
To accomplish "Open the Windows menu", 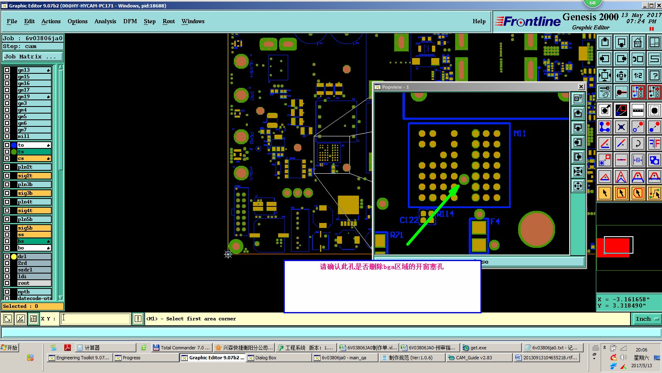I will [x=193, y=21].
